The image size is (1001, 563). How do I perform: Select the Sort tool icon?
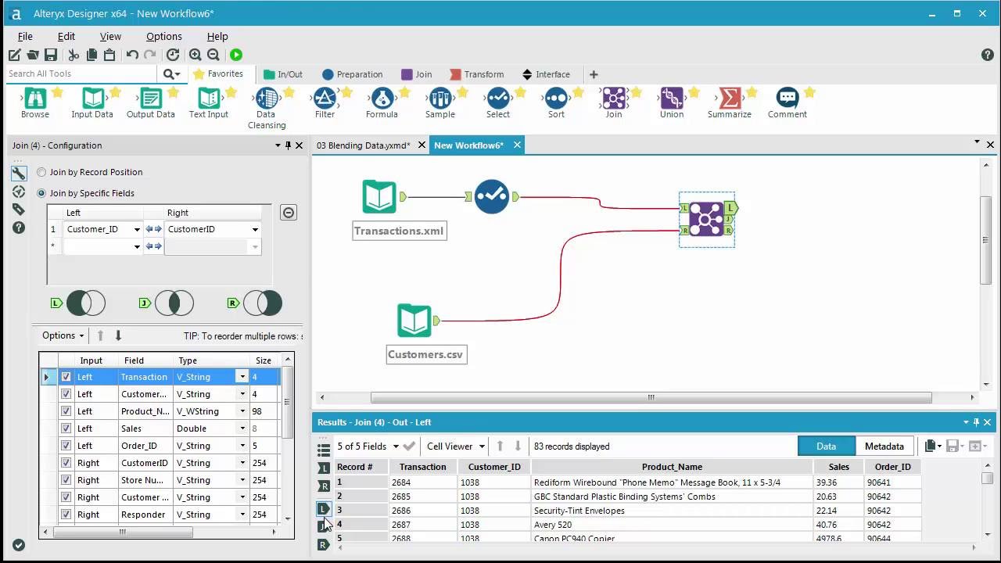click(556, 99)
